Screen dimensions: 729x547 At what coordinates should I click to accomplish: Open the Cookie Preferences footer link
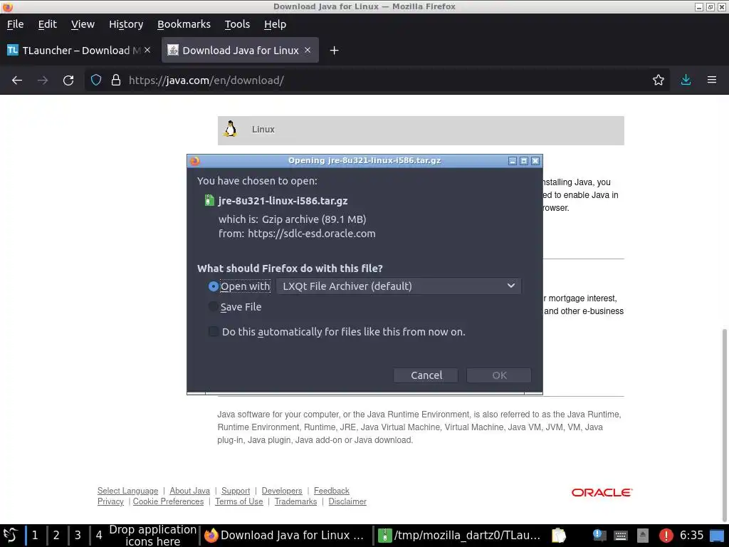(168, 501)
